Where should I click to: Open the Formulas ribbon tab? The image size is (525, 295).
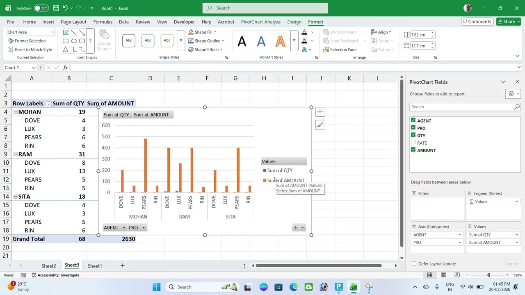103,22
